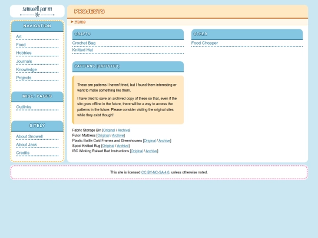318x238 pixels.
Task: Open the Credits page
Action: click(23, 153)
